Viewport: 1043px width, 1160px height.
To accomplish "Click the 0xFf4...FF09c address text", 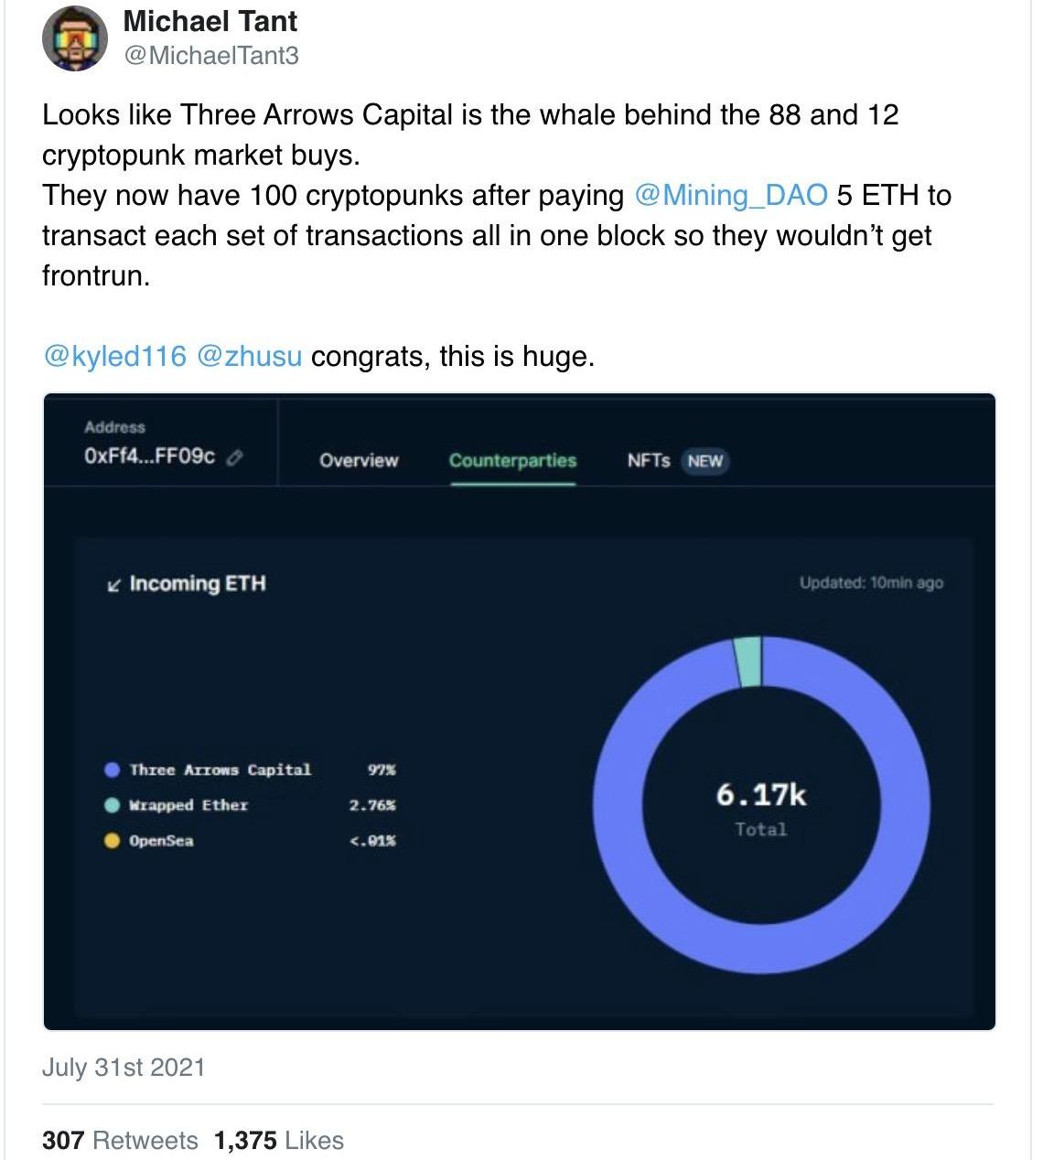I will (150, 456).
